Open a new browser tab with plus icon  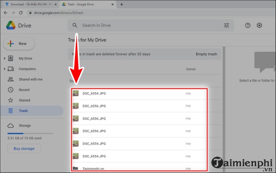(121, 5)
